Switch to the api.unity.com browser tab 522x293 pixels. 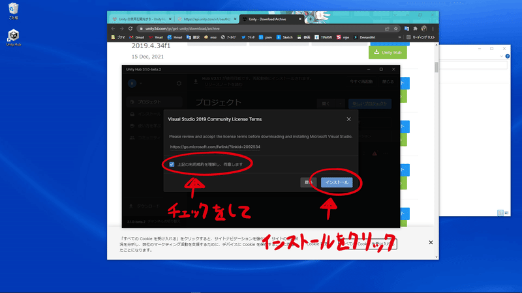click(207, 20)
